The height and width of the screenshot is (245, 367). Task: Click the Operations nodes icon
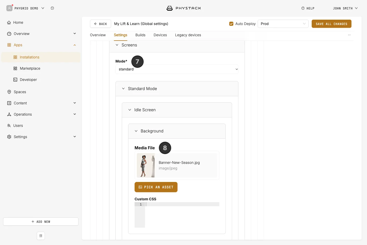click(9, 114)
